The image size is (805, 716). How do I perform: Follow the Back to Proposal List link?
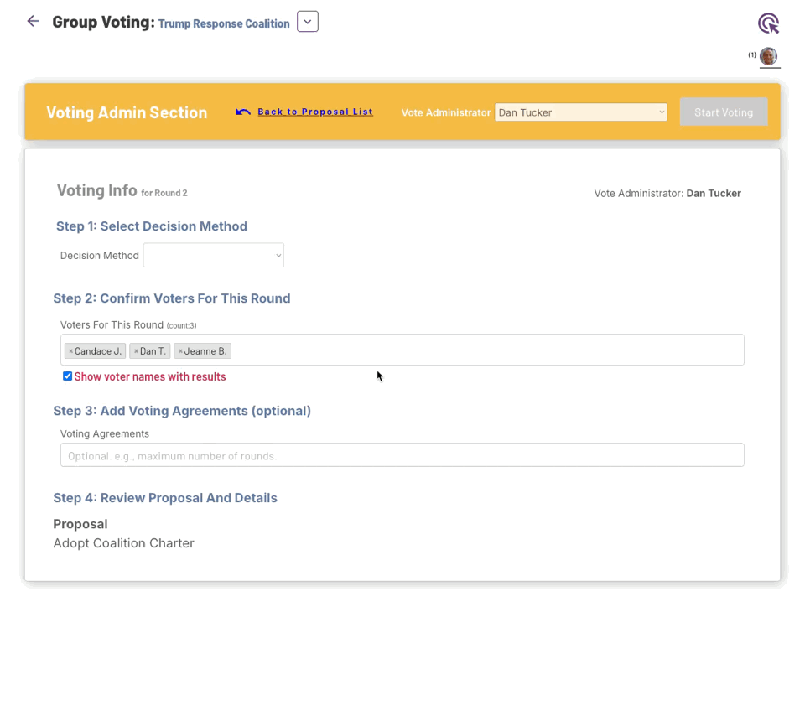click(315, 112)
